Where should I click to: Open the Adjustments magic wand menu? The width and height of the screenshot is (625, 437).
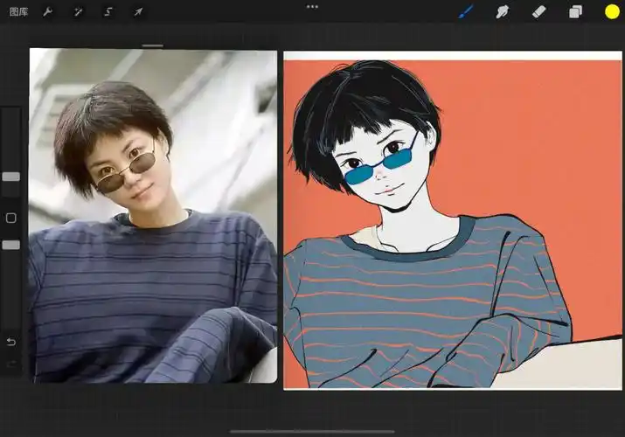(78, 11)
